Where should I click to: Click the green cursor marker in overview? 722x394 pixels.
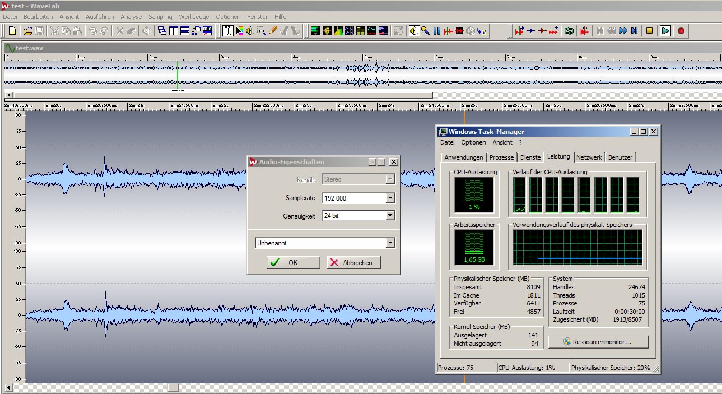click(x=177, y=76)
